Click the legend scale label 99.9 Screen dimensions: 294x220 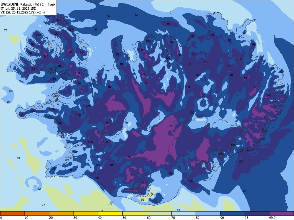point(272,218)
